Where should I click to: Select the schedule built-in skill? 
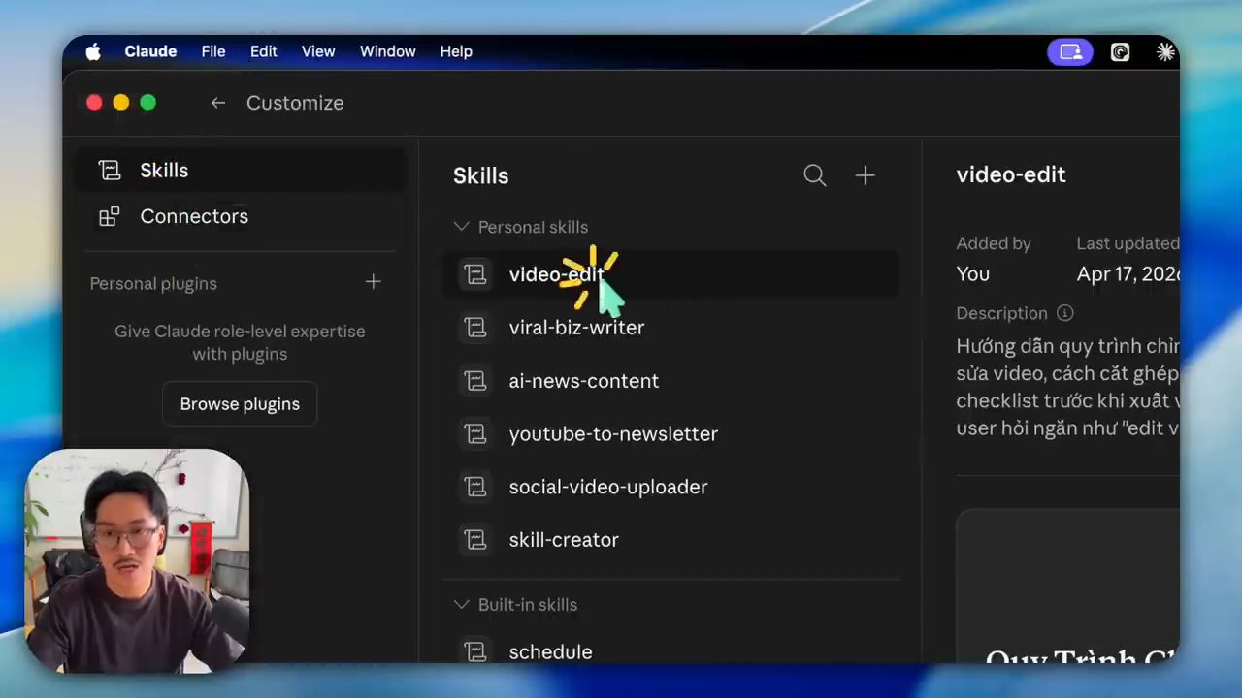(670, 650)
